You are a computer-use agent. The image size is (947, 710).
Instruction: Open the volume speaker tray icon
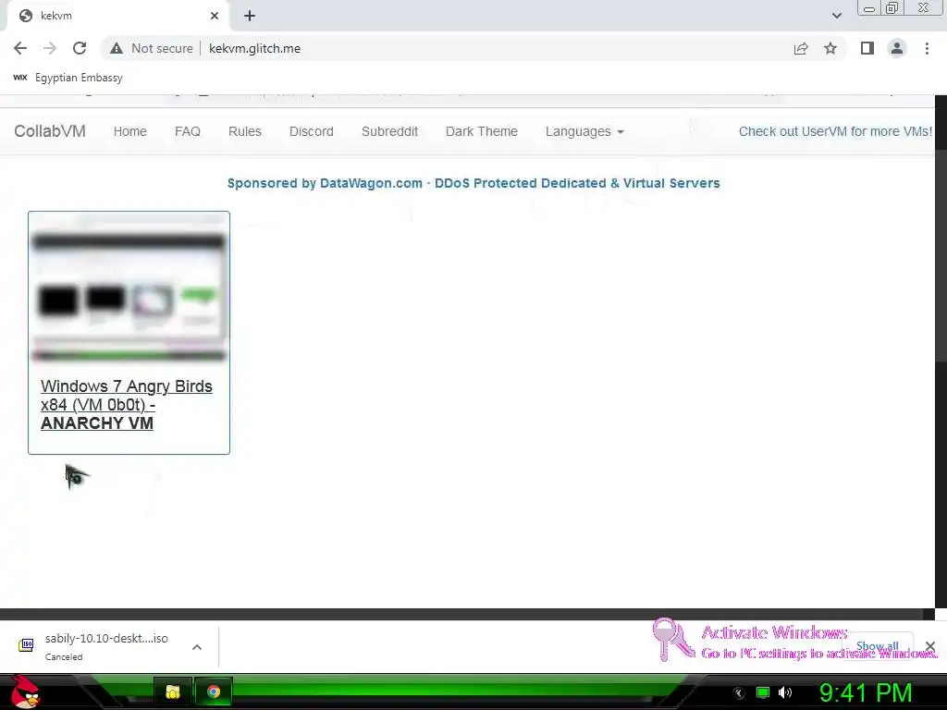785,692
